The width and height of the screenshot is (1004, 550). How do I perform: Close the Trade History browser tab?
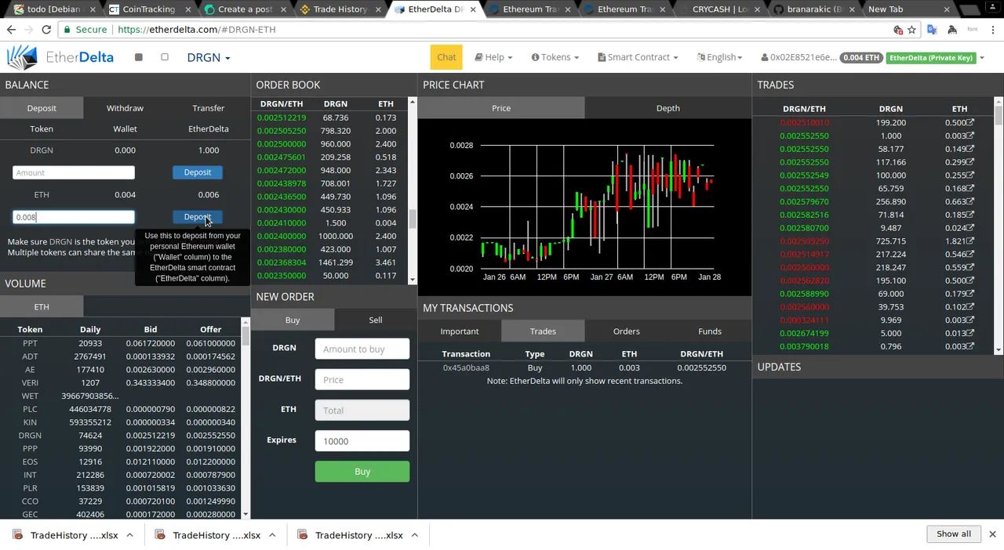(377, 9)
